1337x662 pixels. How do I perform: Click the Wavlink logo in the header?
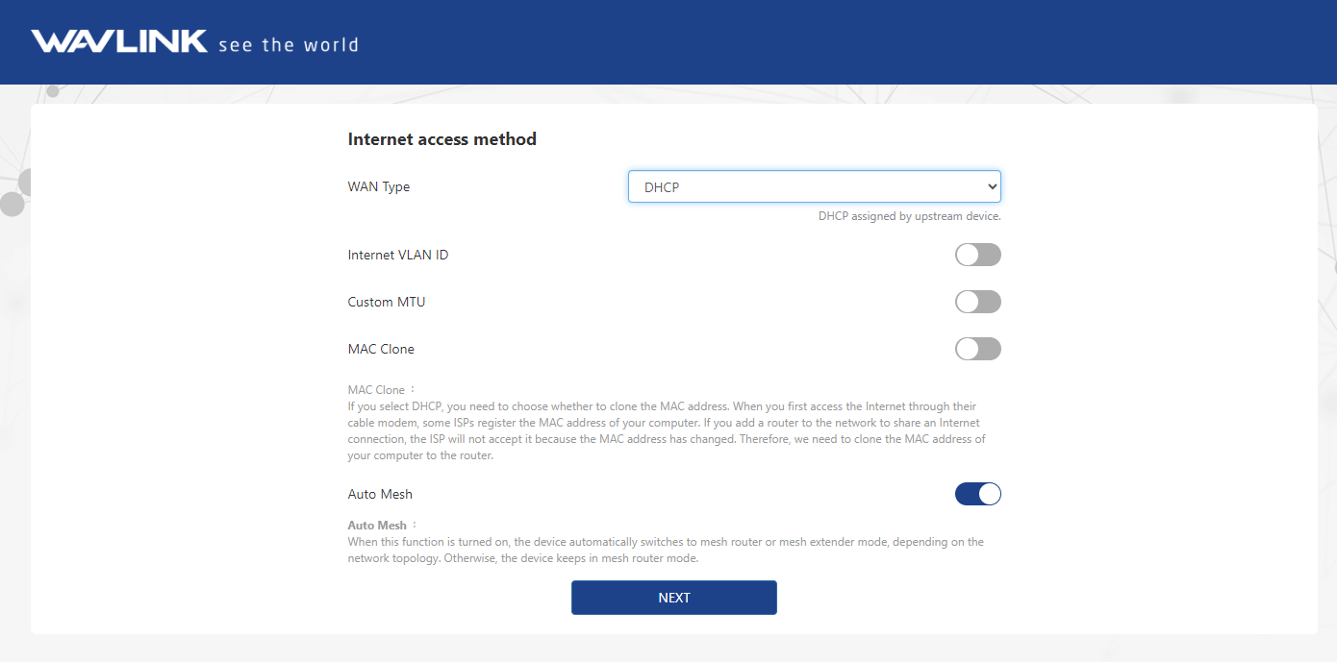(x=119, y=41)
